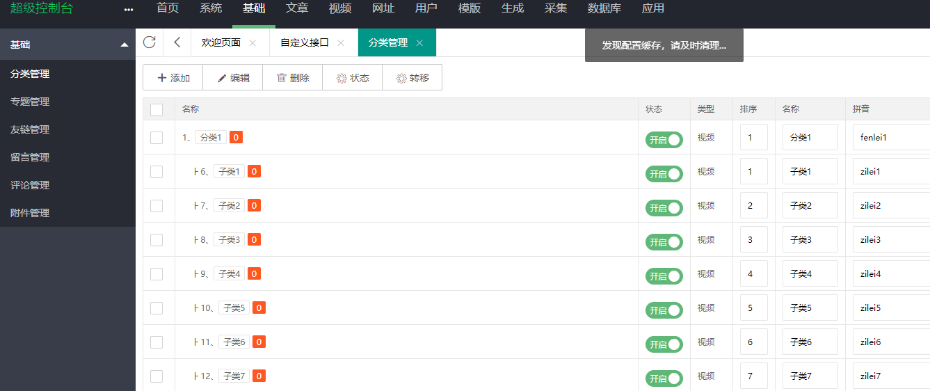Image resolution: width=930 pixels, height=391 pixels.
Task: Click the sort order field showing 7
Action: pos(754,376)
